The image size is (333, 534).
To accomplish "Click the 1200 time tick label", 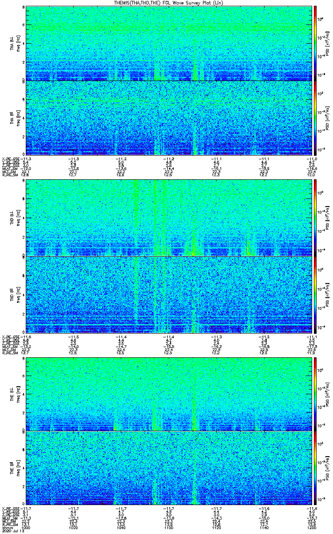I will [x=312, y=527].
